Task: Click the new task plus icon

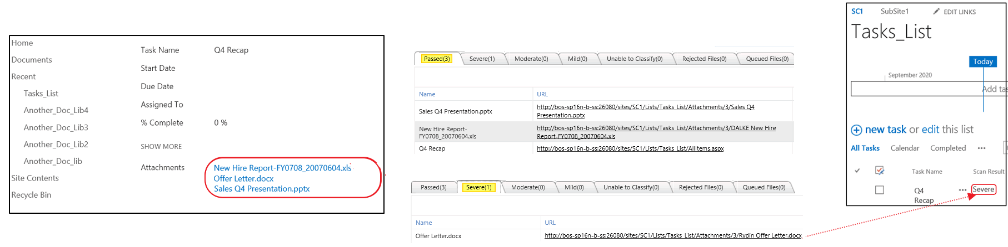Action: tap(856, 130)
